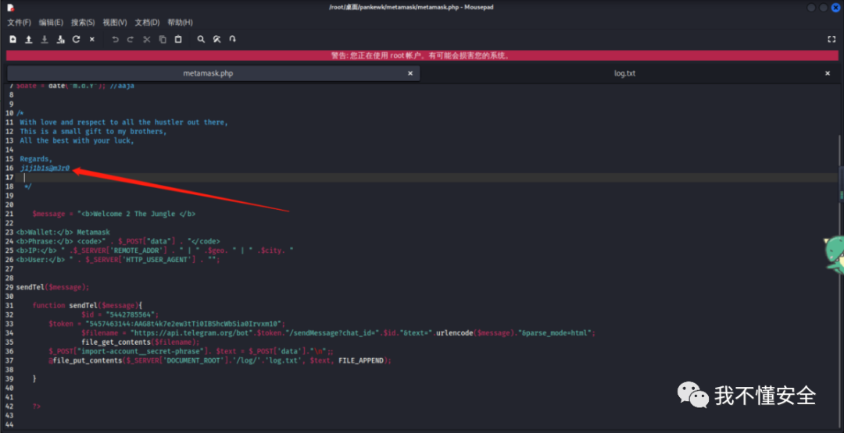The width and height of the screenshot is (844, 433).
Task: Switch to the metamask.php tab
Action: point(213,73)
